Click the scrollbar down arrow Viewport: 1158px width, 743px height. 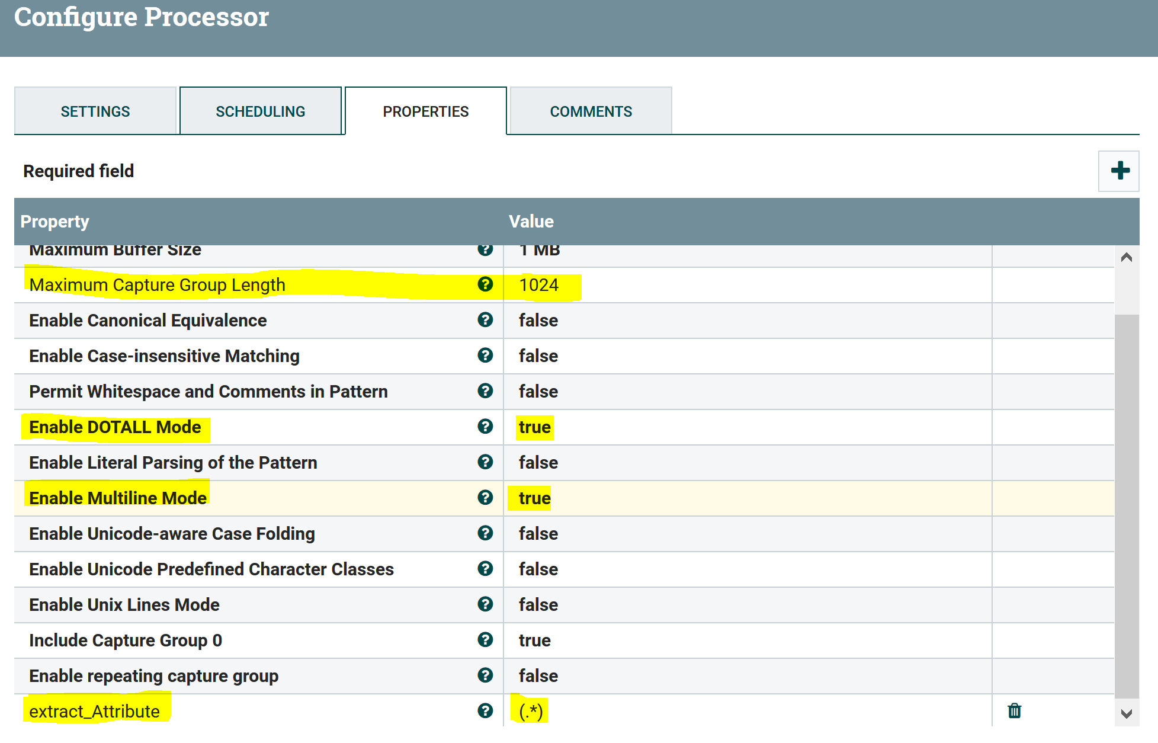[x=1128, y=714]
